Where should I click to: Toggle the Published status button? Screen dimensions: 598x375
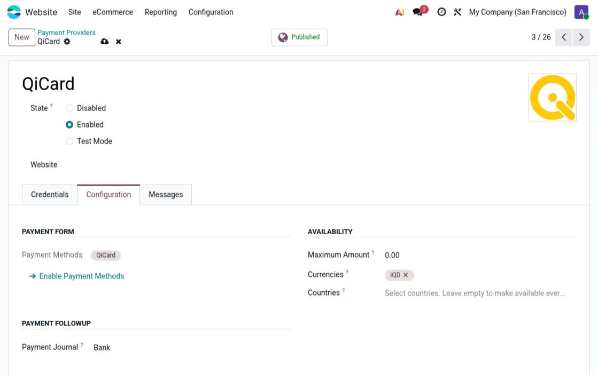coord(299,37)
